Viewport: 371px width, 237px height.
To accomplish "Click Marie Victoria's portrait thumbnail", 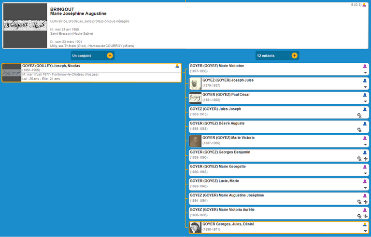I will [x=195, y=141].
